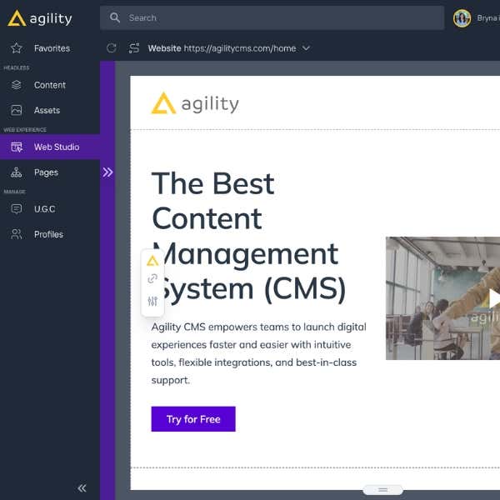Image resolution: width=500 pixels, height=500 pixels.
Task: Click the user avatar in top bar
Action: pos(462,18)
